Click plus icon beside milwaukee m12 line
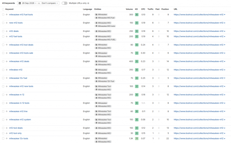 pos(7,111)
